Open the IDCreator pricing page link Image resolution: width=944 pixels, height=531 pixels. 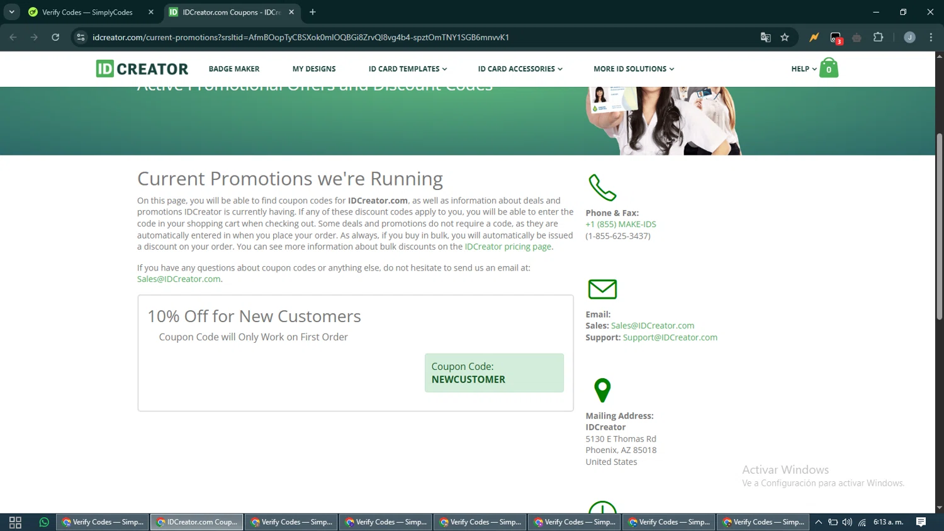coord(508,247)
